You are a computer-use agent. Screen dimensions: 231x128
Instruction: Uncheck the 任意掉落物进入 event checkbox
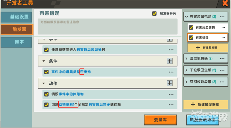[x=46, y=50]
